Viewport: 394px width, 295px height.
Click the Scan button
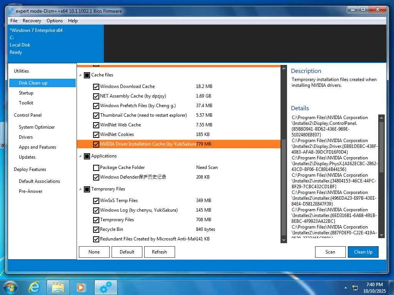tap(330, 252)
